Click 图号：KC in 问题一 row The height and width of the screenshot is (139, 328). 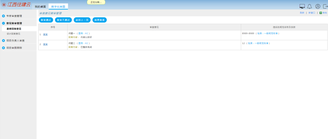(x=83, y=33)
